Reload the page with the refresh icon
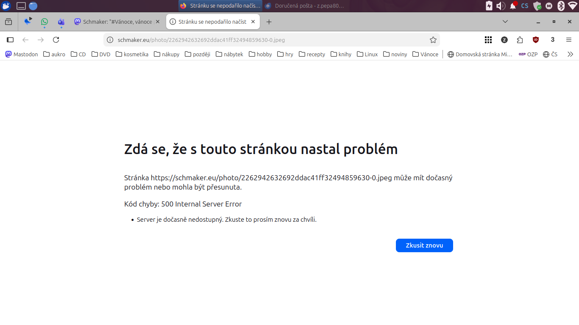The height and width of the screenshot is (325, 579). click(56, 40)
